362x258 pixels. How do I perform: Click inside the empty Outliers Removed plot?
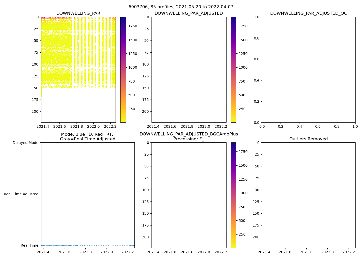pyautogui.click(x=308, y=195)
